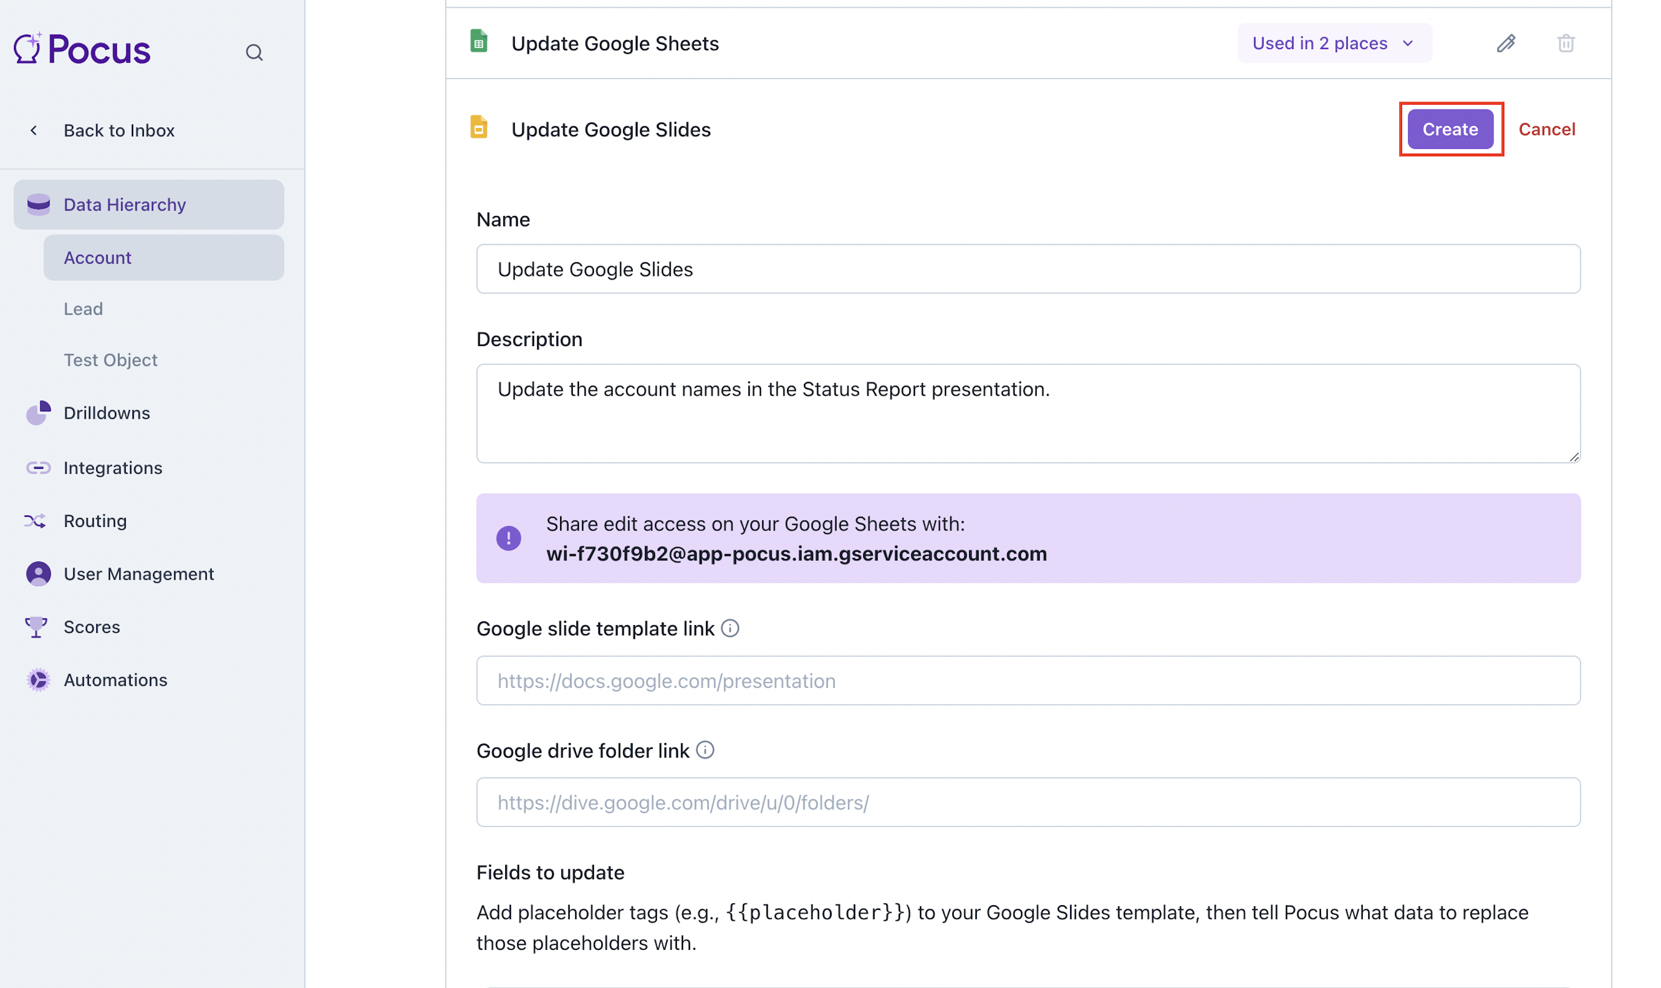
Task: Click the Google Slides file icon
Action: point(478,127)
